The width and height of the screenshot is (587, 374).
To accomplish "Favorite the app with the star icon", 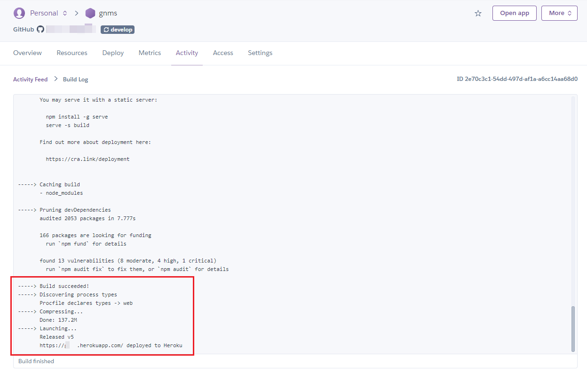I will [478, 13].
